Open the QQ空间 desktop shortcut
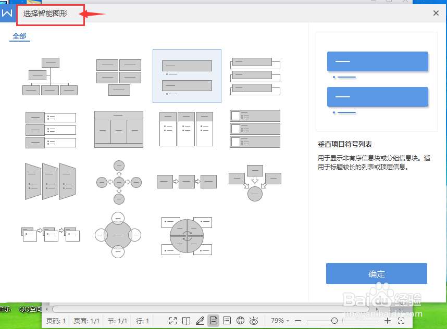This screenshot has height=329, width=447. click(x=30, y=309)
